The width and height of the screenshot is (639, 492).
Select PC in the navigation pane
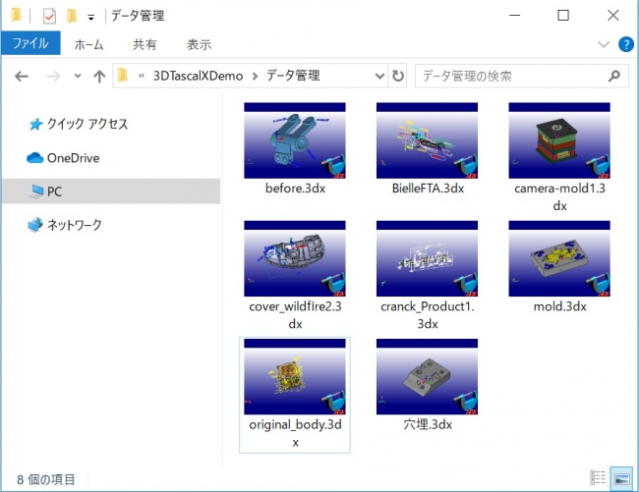coord(111,191)
